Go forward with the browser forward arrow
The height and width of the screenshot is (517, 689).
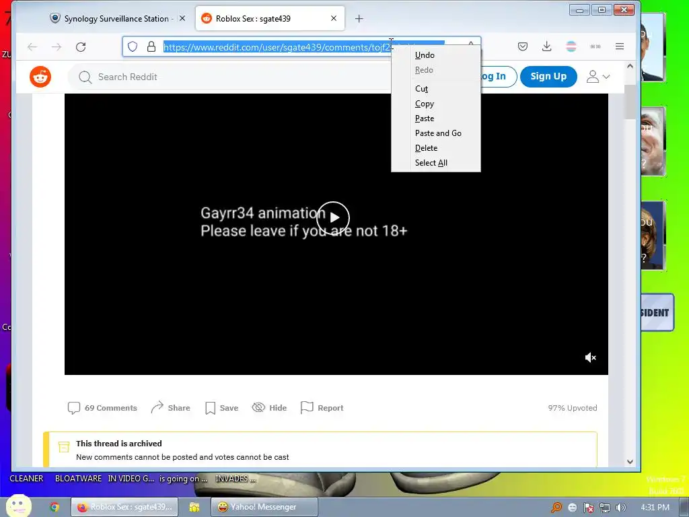coord(57,47)
